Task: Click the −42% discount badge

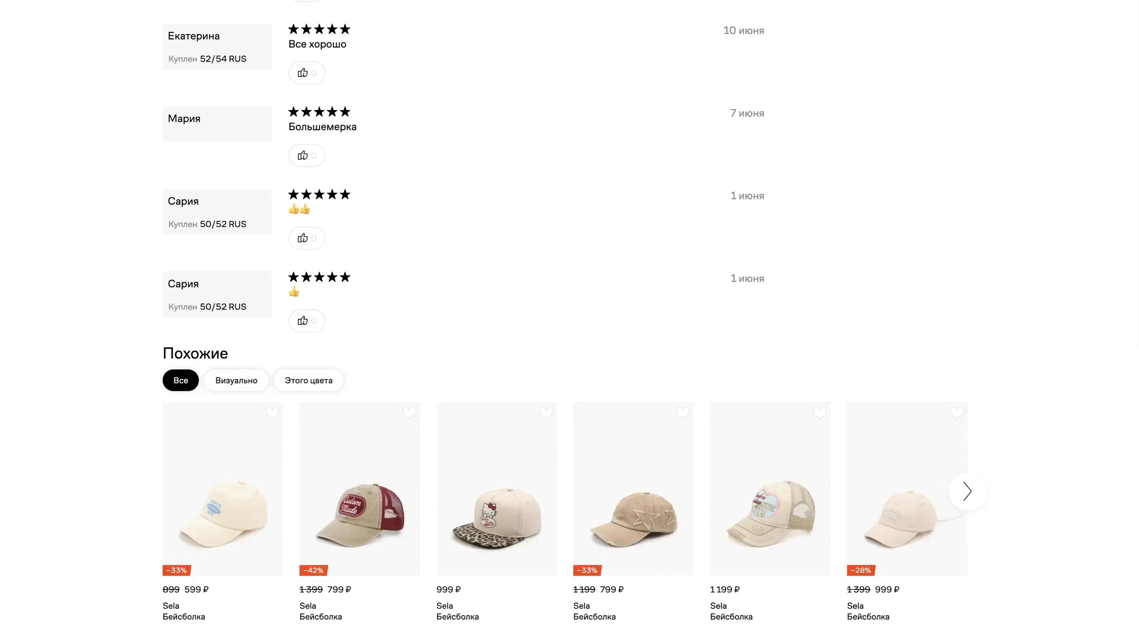Action: click(x=313, y=570)
